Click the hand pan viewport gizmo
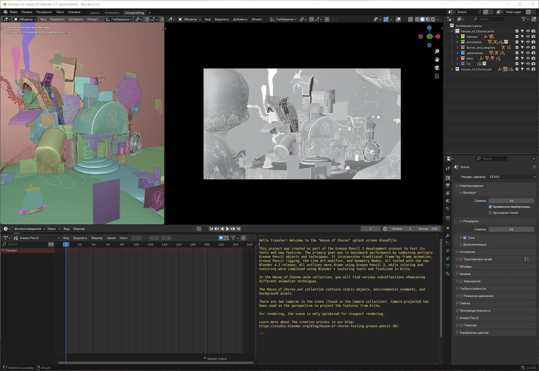The height and width of the screenshot is (371, 539). pos(437,60)
